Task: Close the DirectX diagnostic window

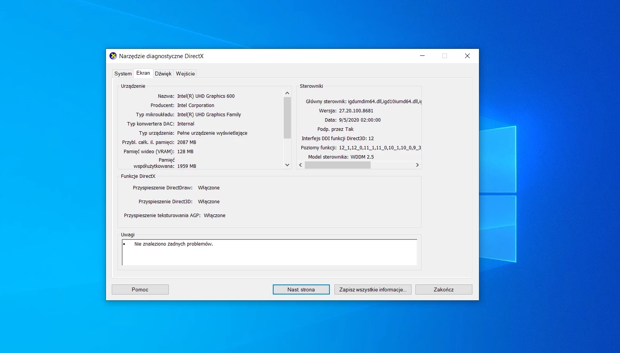Action: tap(467, 56)
